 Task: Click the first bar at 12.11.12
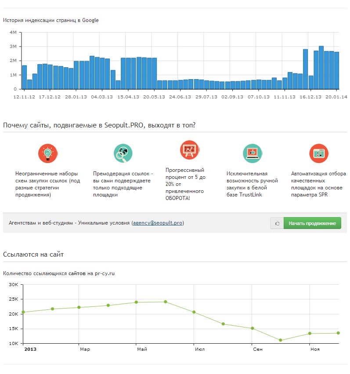24,77
